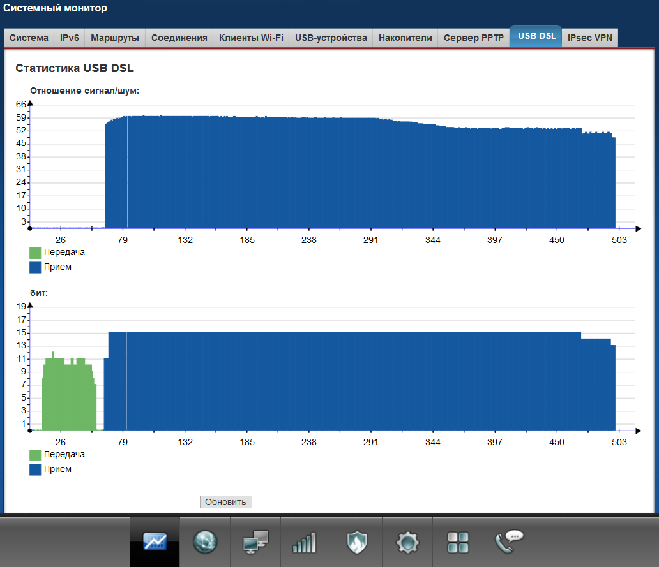Switch to the Сервер PPTP tab
659x567 pixels.
[474, 38]
